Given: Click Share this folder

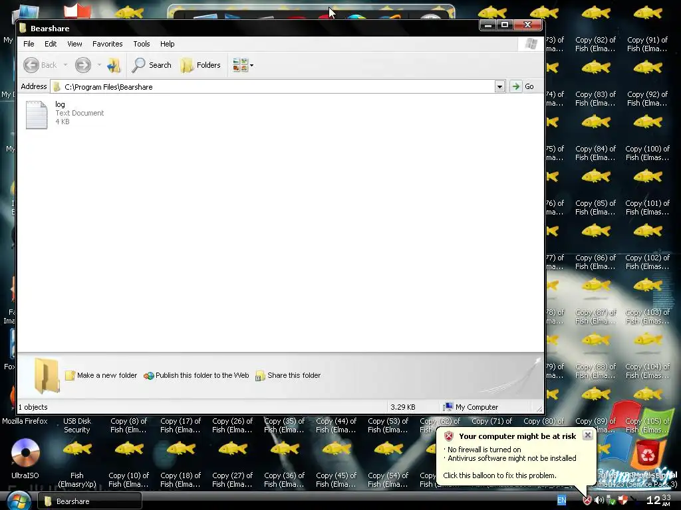Looking at the screenshot, I should click(x=288, y=376).
